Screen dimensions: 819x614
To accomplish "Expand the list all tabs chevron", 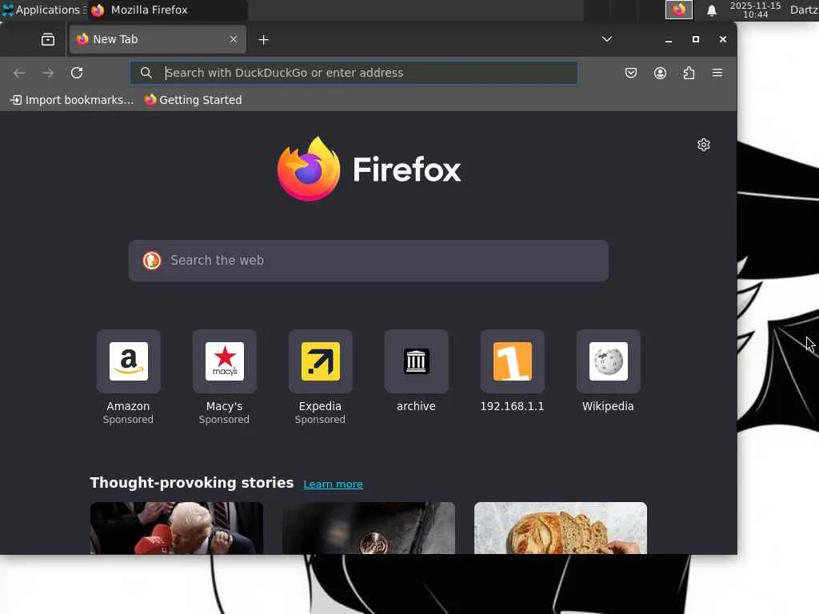I will point(606,39).
